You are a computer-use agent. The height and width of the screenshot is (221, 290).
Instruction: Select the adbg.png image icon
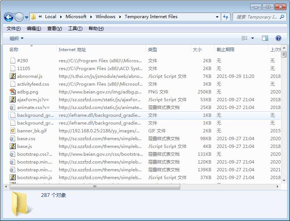13,92
